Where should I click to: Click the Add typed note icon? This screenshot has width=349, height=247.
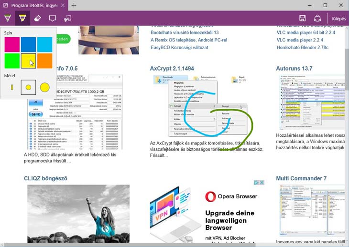53,18
